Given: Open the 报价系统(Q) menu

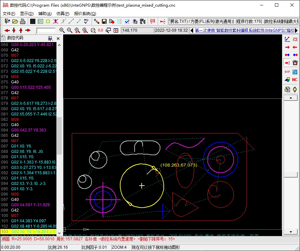Looking at the screenshot, I should [x=85, y=14].
